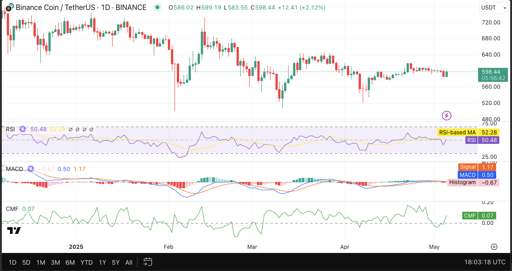The image size is (512, 271).
Task: Click the RSI indicator refresh icon
Action: 23,129
